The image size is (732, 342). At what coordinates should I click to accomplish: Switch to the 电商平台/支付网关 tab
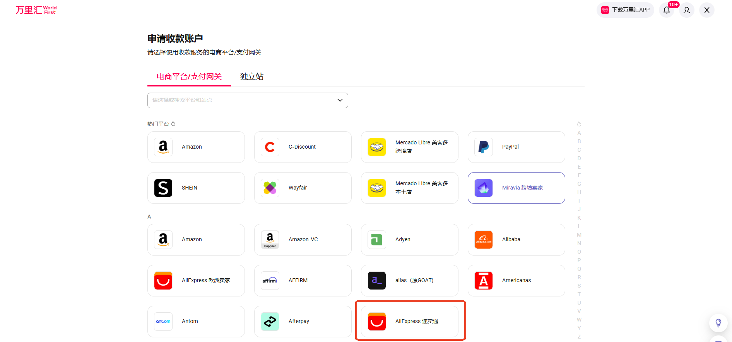(189, 76)
